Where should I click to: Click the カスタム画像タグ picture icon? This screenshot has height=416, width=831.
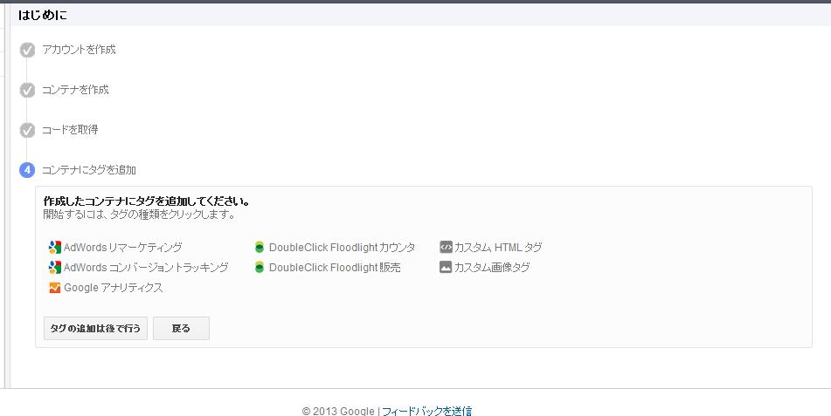click(x=446, y=267)
